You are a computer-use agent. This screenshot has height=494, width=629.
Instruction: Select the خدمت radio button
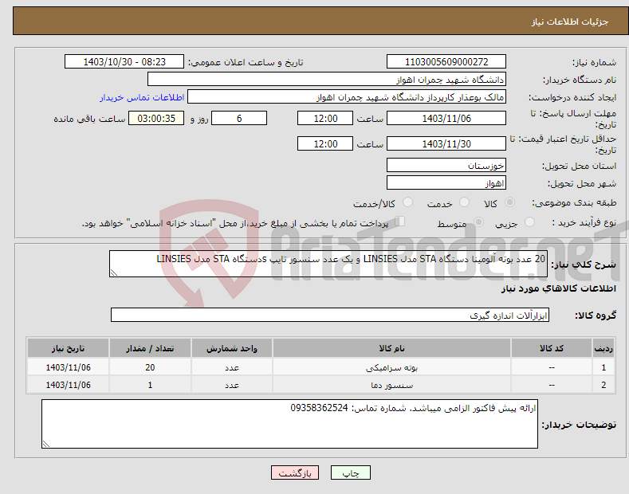click(464, 202)
